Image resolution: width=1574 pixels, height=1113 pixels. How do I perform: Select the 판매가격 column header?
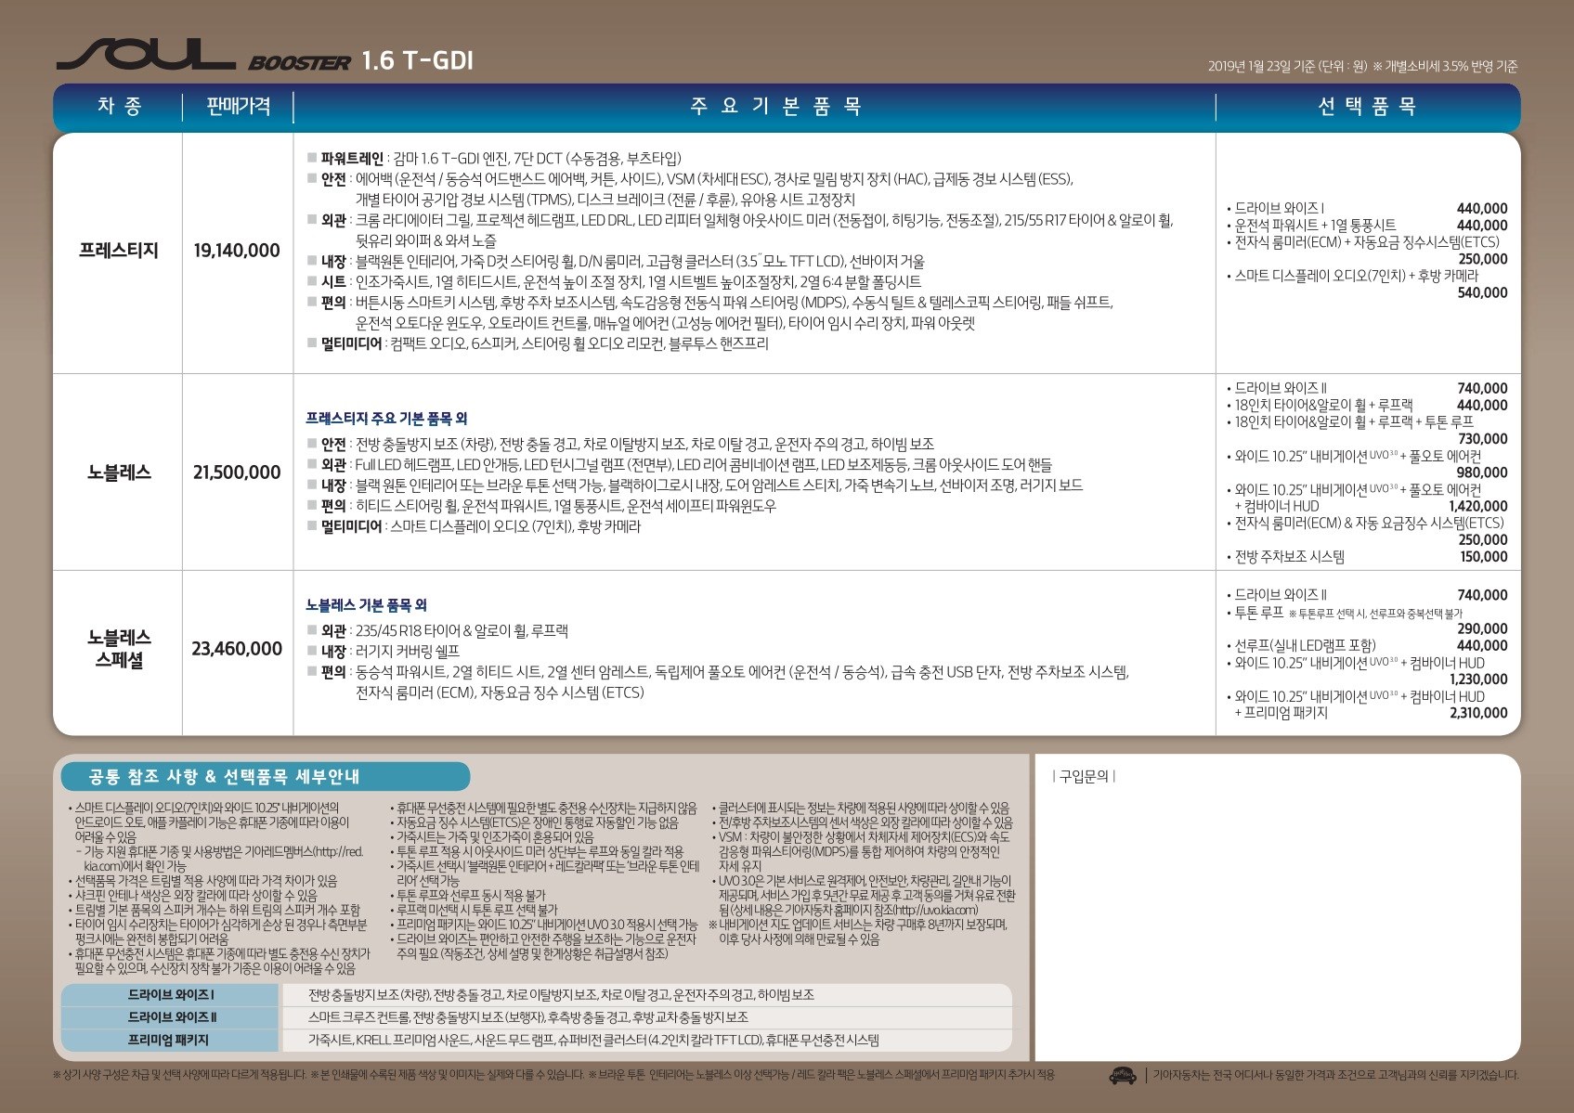238,107
